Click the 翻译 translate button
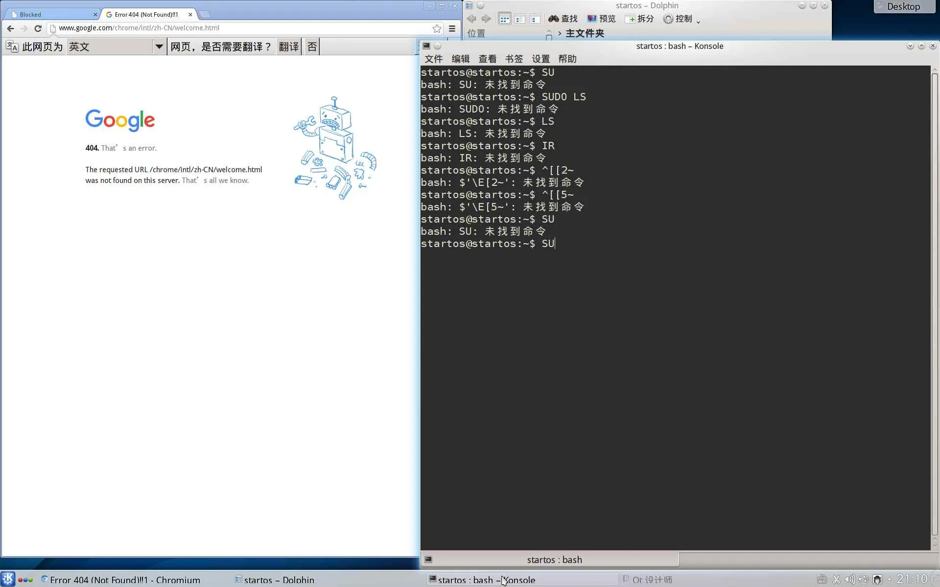The width and height of the screenshot is (940, 587). pos(288,47)
